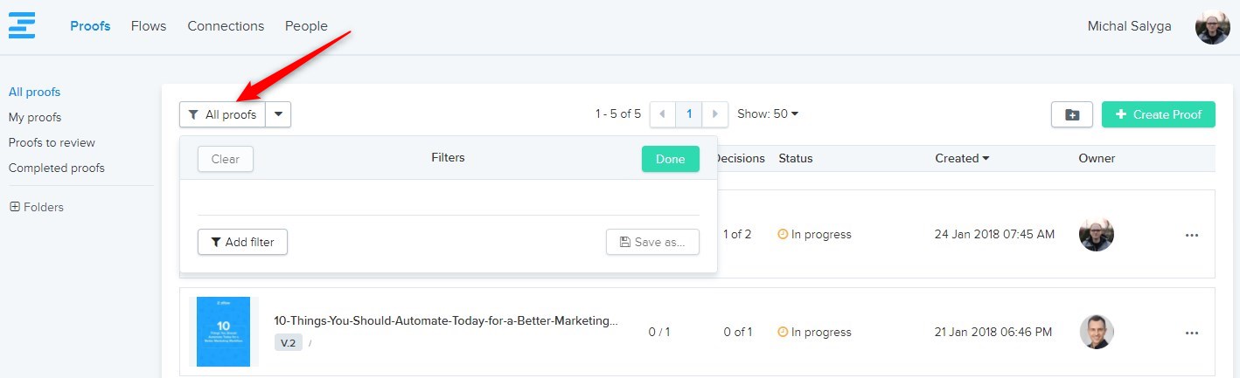Open the 10-Things proof thumbnail

click(x=223, y=331)
